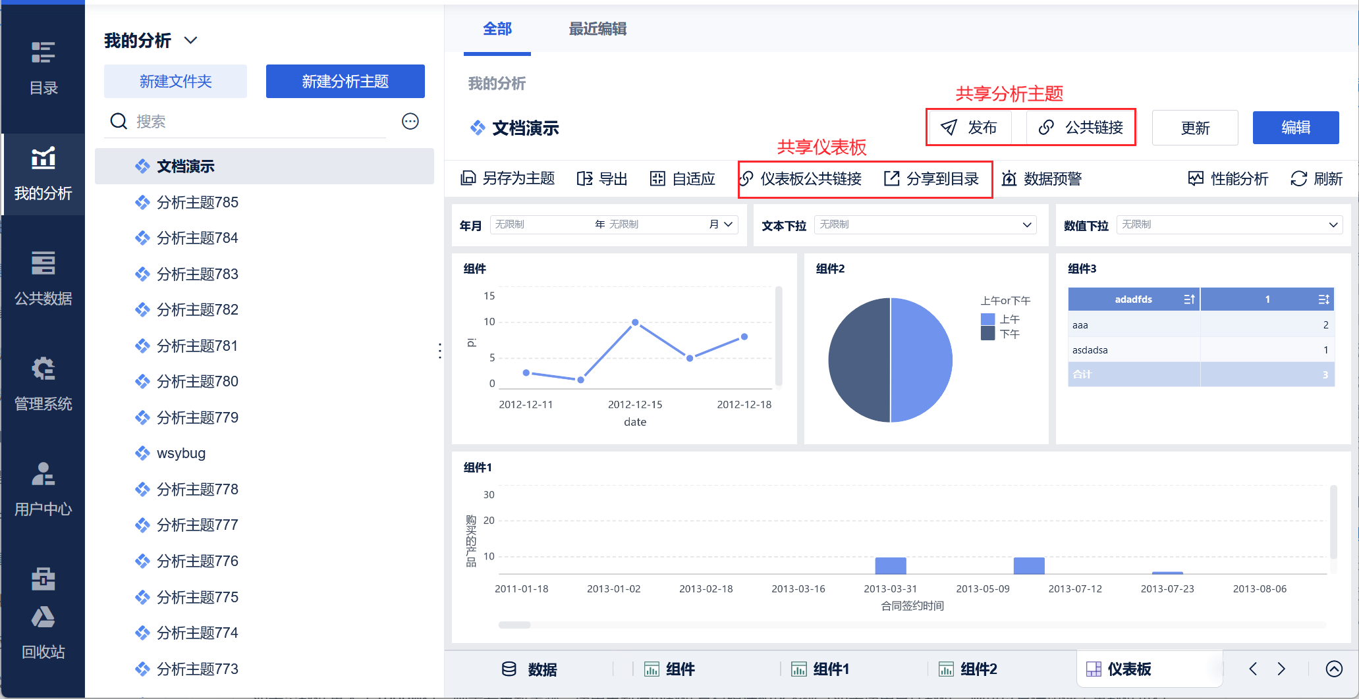Open the 组件1 bottom tab
This screenshot has width=1359, height=699.
coord(820,669)
